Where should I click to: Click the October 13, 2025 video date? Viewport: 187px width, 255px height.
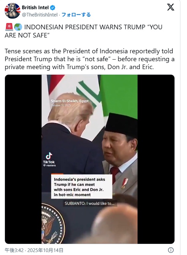(61, 105)
